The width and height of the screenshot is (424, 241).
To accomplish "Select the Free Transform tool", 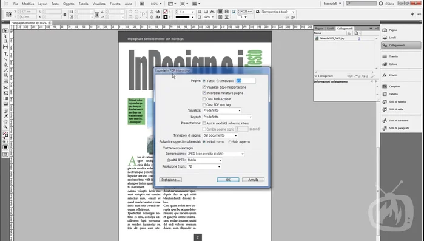I will tap(5, 93).
